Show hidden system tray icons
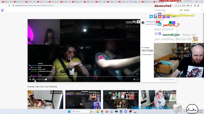 (184, 111)
